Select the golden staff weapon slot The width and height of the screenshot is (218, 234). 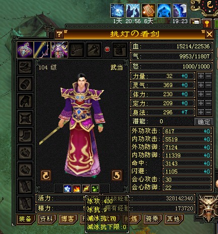click(42, 50)
